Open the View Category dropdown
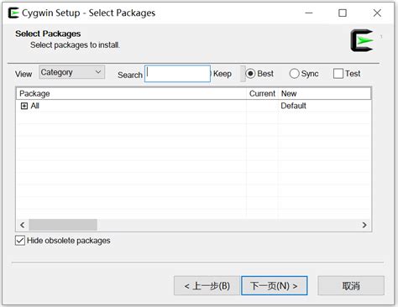The image size is (398, 307). point(72,72)
